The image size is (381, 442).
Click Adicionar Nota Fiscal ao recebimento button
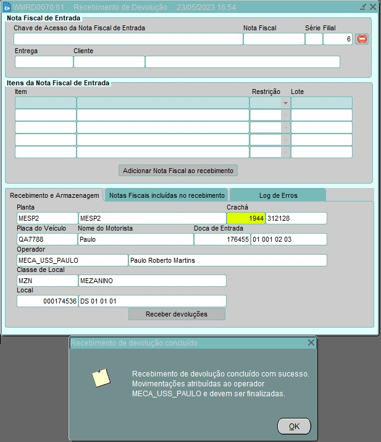tap(178, 171)
